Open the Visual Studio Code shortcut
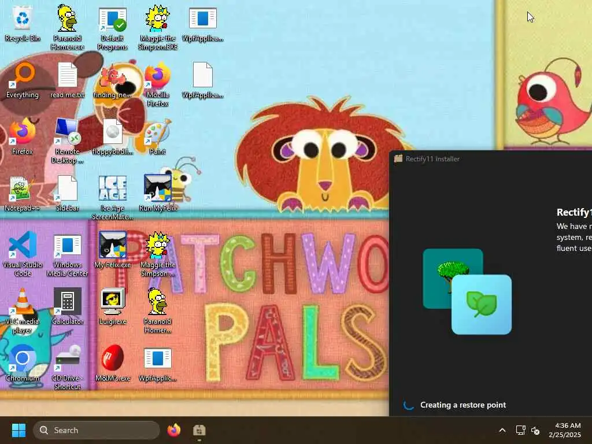 (23, 254)
